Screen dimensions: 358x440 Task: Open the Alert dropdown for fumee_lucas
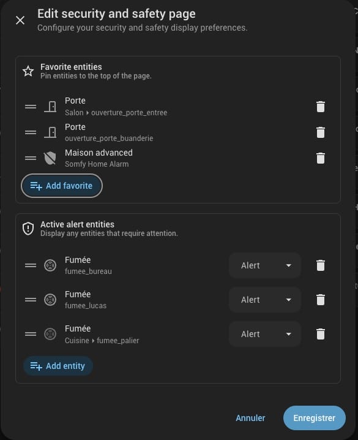pos(265,300)
